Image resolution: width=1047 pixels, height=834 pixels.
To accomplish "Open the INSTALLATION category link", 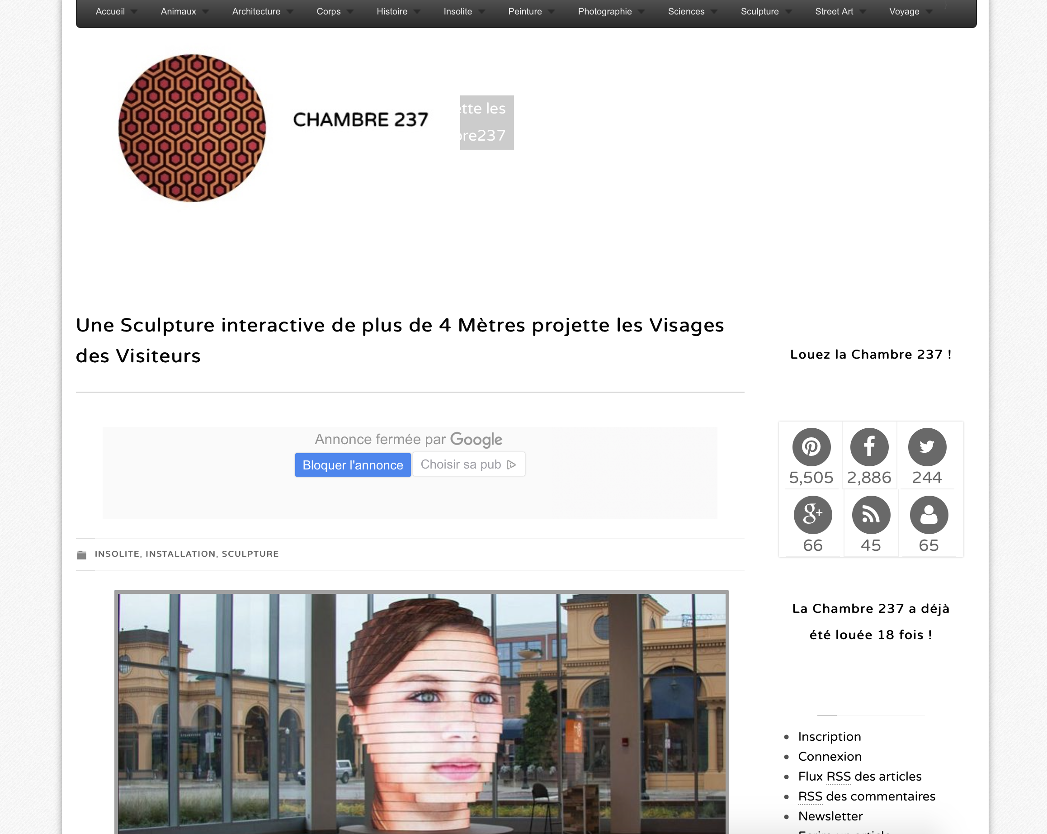I will click(180, 554).
